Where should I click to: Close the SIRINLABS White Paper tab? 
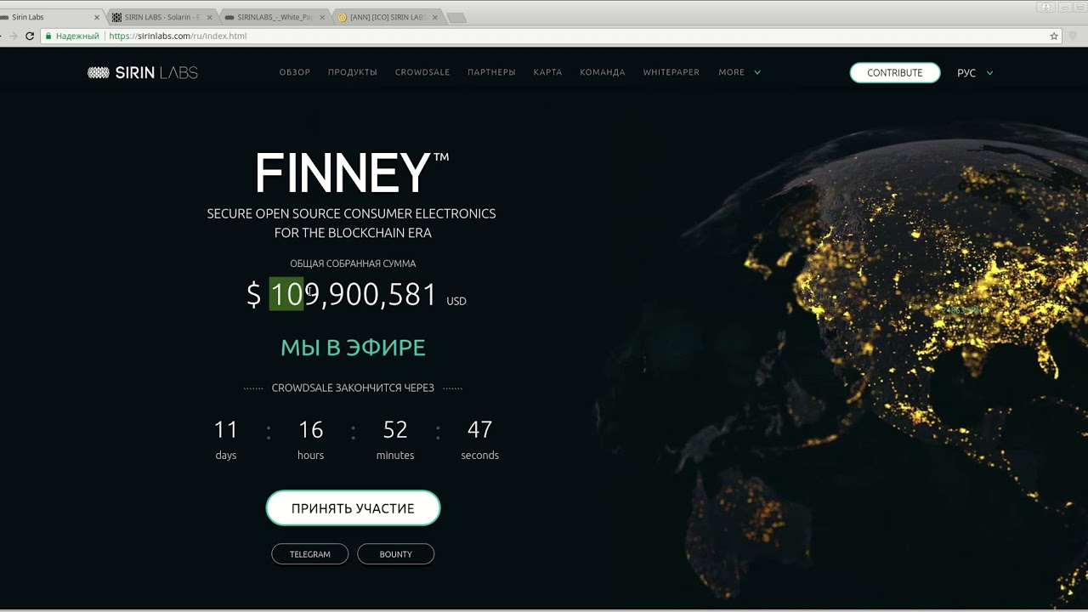[322, 17]
